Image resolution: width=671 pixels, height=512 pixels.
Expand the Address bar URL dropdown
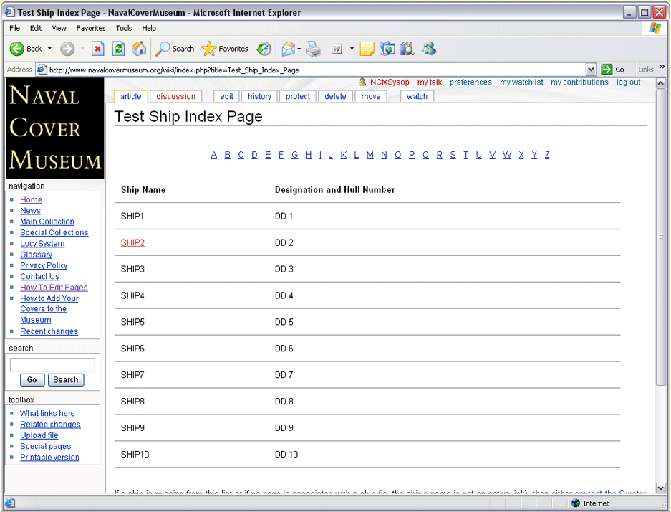pos(591,70)
